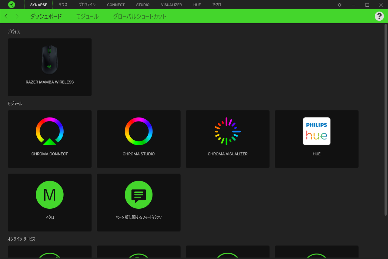Screen dimensions: 388x259
Task: Open the help question mark
Action: point(379,16)
